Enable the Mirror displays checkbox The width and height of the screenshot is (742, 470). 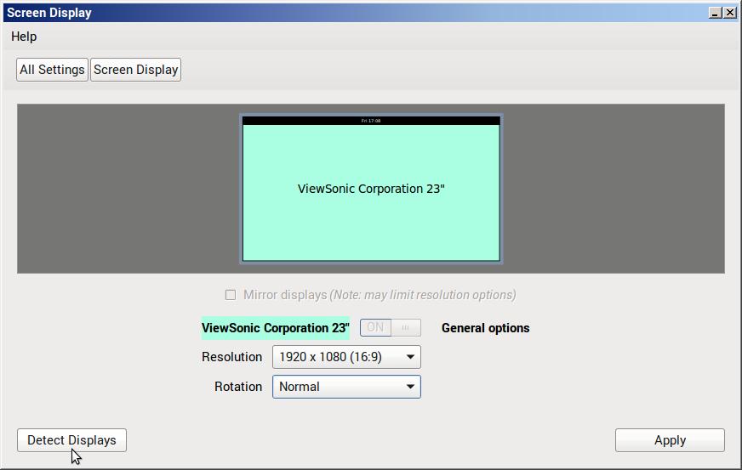point(231,295)
